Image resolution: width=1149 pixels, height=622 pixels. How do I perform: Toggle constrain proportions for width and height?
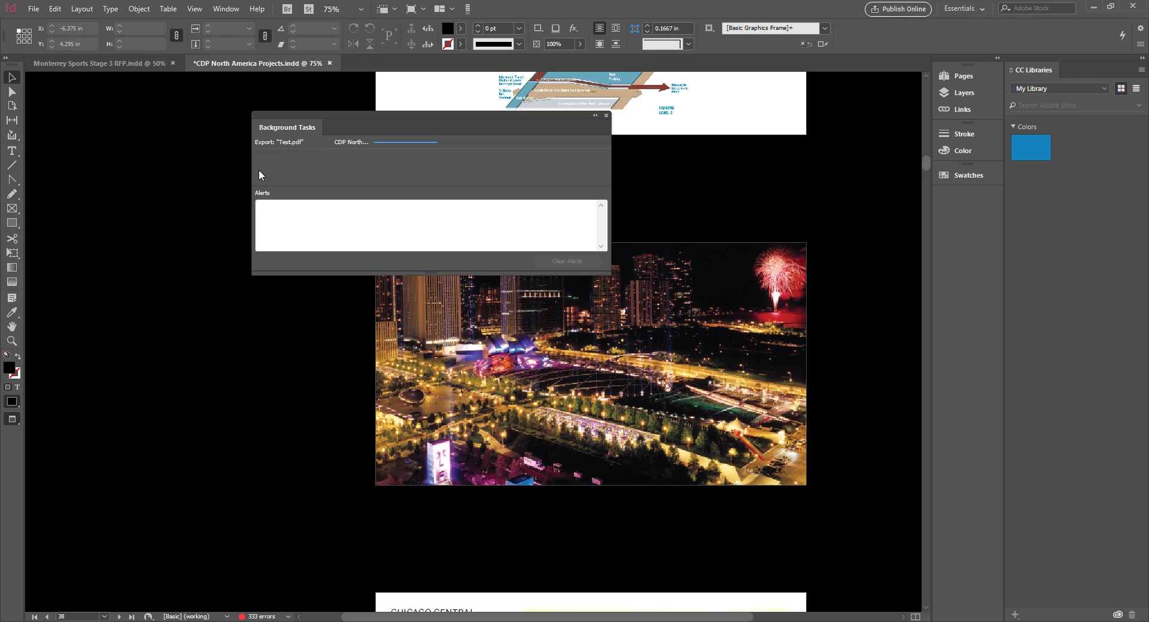coord(176,36)
